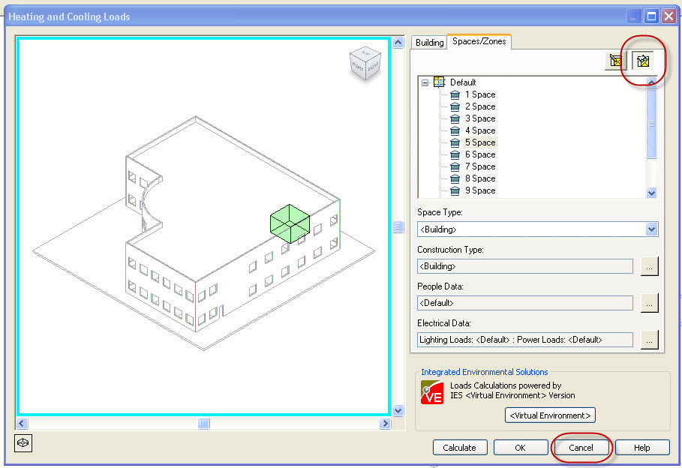Click the Construction Type <Building> field
Image resolution: width=682 pixels, height=468 pixels.
point(525,266)
